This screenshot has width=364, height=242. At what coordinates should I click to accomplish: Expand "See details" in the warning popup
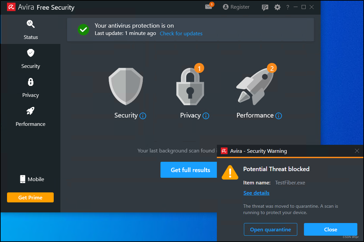pos(256,193)
